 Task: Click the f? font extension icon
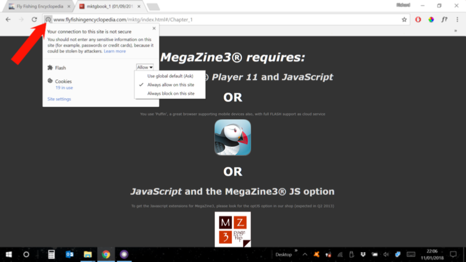pyautogui.click(x=444, y=20)
